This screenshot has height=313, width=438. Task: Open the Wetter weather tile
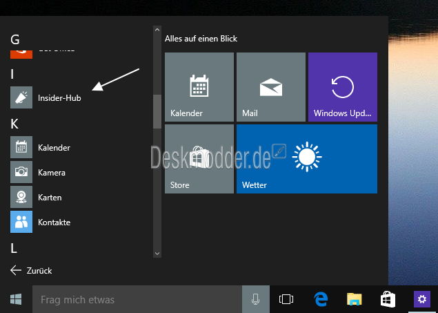(x=306, y=159)
